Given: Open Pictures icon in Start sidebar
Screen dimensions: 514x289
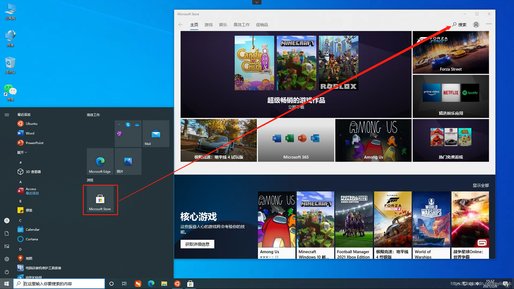Looking at the screenshot, I should tap(7, 246).
